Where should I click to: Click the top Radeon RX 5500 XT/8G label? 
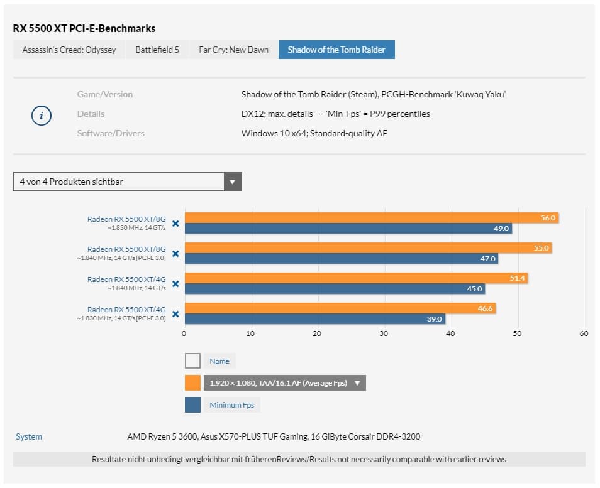point(126,219)
